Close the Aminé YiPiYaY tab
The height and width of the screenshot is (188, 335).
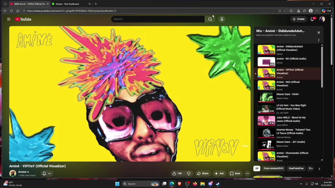[48, 4]
